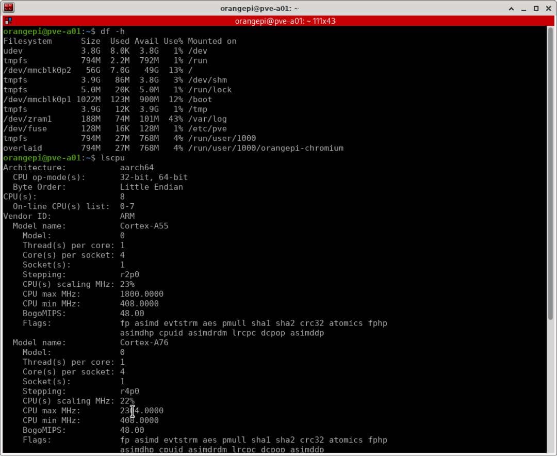
Task: Click the Cortex-A55 model name
Action: (x=144, y=226)
